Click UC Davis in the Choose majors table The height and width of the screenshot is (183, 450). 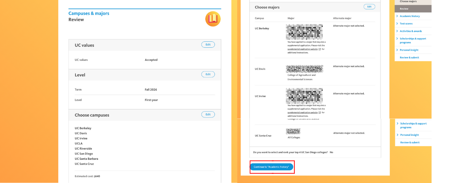coord(260,69)
